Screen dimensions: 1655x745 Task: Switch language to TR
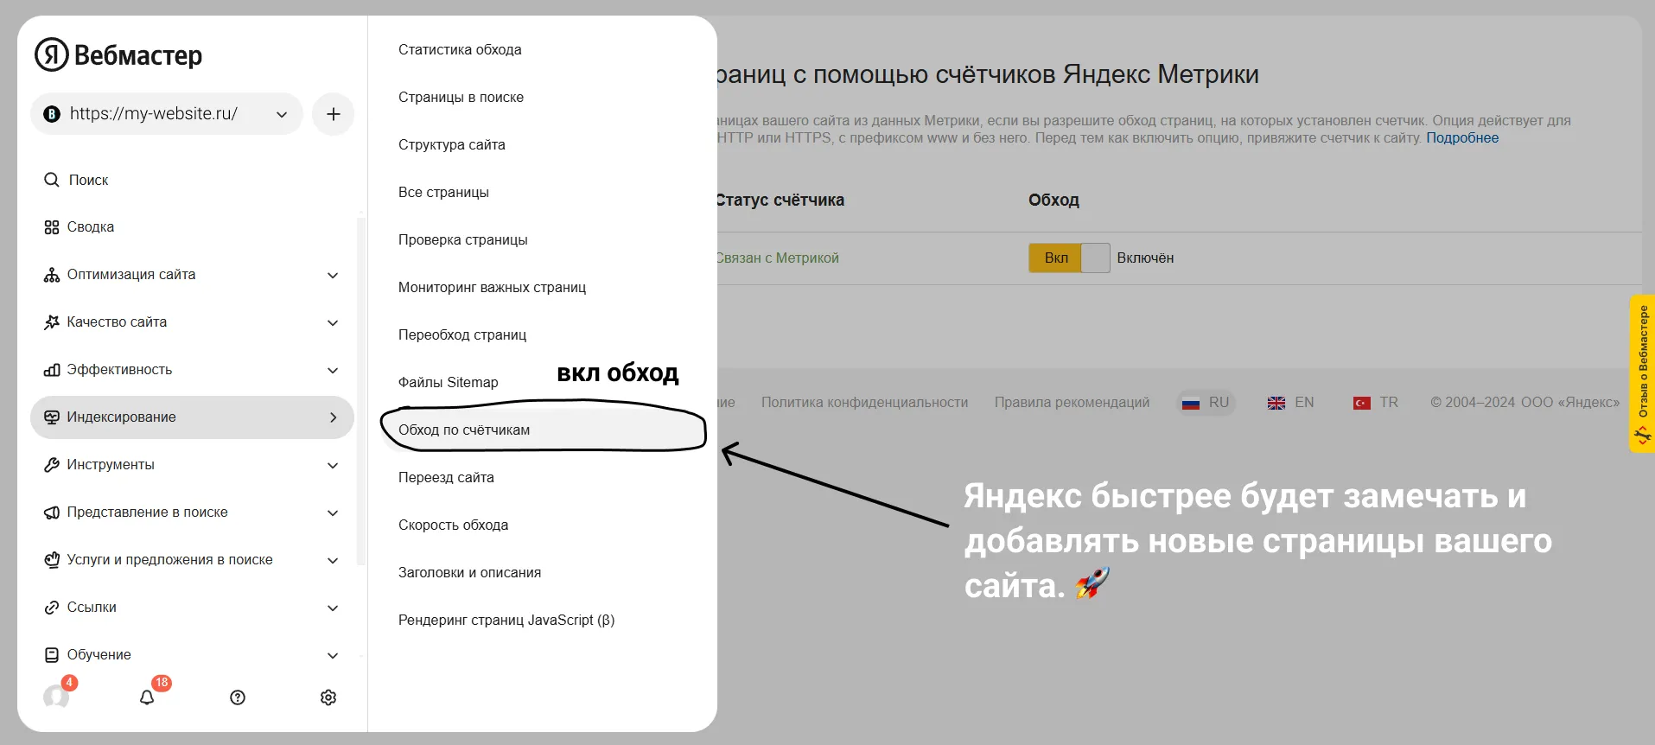click(x=1376, y=403)
